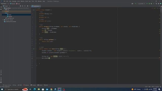The image size is (162, 91).
Task: Open Task View on taskbar
Action: (x=30, y=89)
